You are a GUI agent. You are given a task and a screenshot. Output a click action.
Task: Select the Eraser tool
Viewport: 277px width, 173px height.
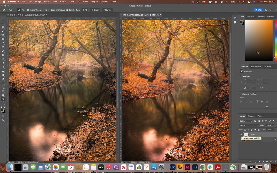tap(3, 63)
